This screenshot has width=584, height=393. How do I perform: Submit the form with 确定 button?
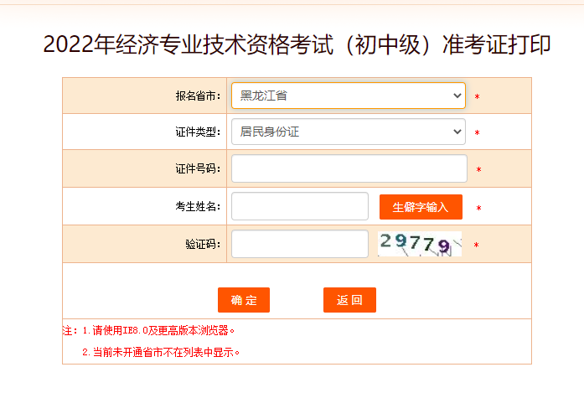click(244, 300)
